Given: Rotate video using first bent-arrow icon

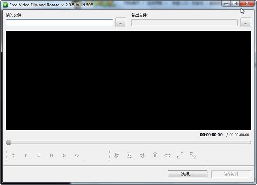Looking at the screenshot, I should 117,155.
